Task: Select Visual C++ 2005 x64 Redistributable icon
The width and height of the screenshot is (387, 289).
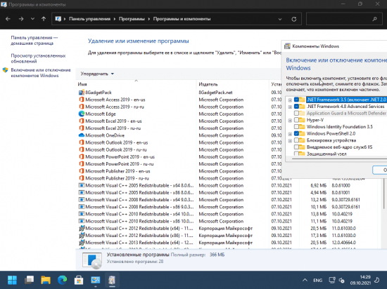Action: click(x=82, y=185)
